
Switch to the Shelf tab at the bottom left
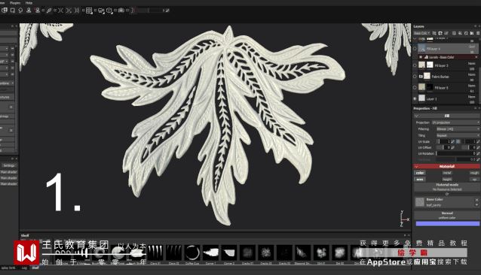pos(35,268)
